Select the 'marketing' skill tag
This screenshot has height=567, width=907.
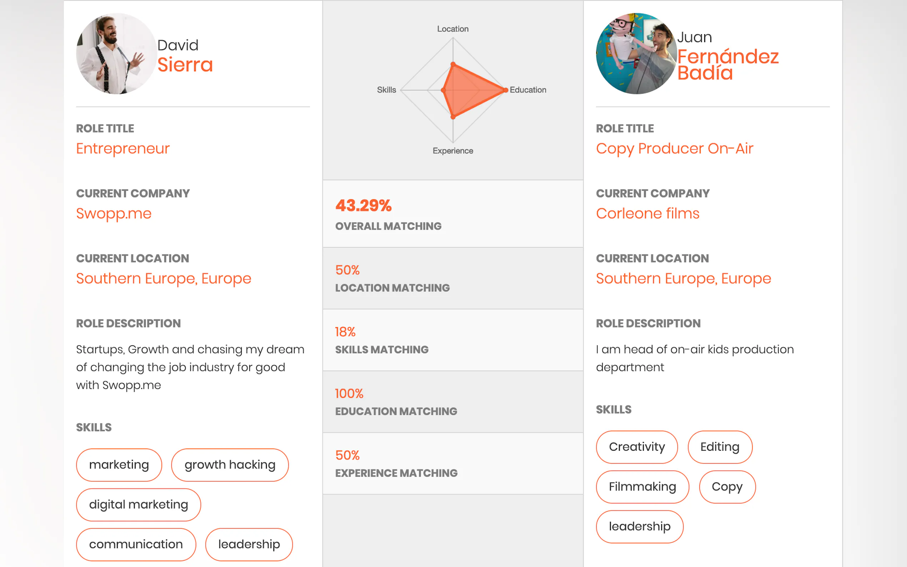pos(119,465)
